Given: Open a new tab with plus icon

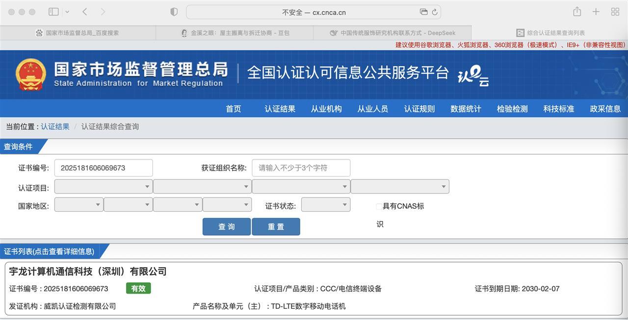Looking at the screenshot, I should tap(596, 12).
